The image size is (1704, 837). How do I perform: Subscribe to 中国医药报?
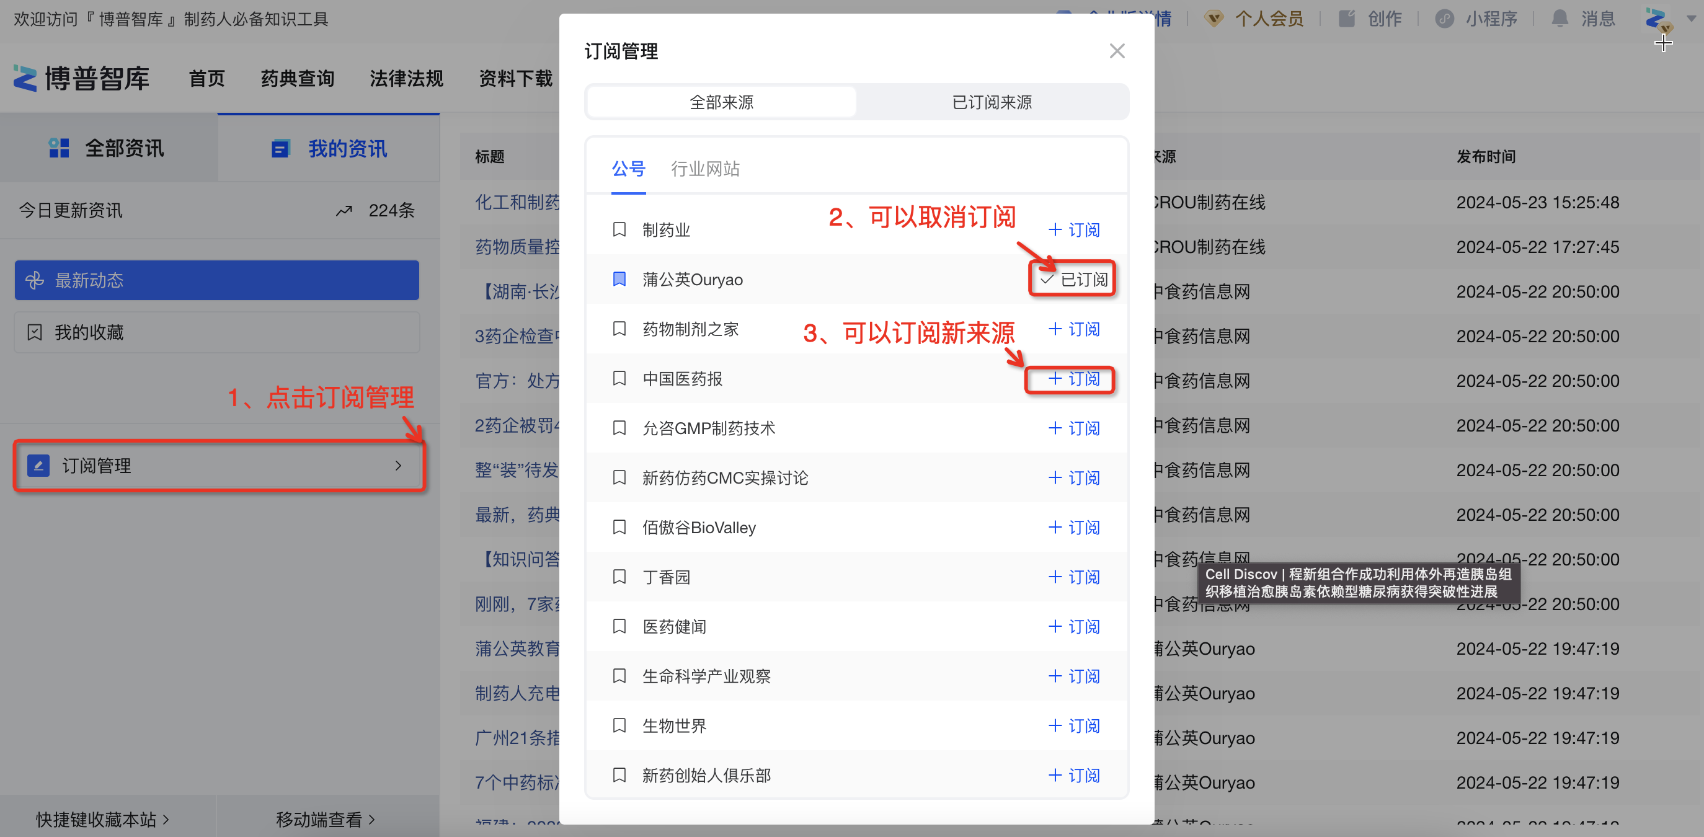[x=1074, y=378]
